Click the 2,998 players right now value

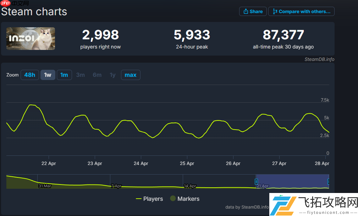(100, 35)
